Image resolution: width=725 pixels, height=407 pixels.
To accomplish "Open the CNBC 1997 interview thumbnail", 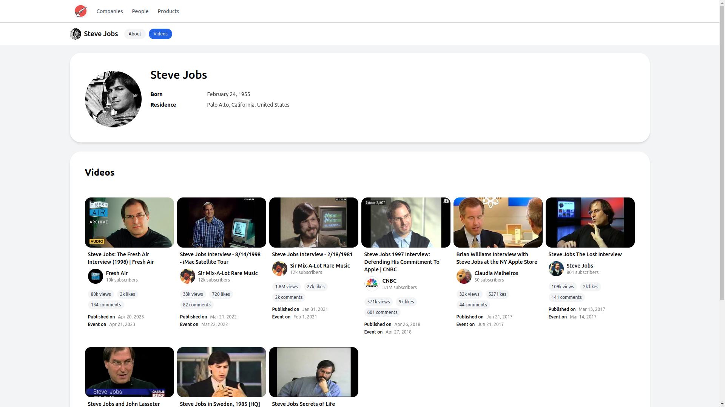I will coord(406,222).
